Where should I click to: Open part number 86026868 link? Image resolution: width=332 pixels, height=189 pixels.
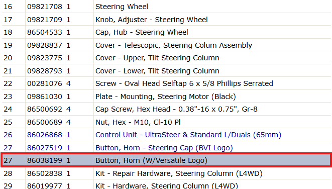click(45, 135)
